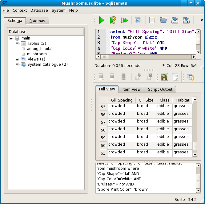Click the export data icon

tap(175, 77)
